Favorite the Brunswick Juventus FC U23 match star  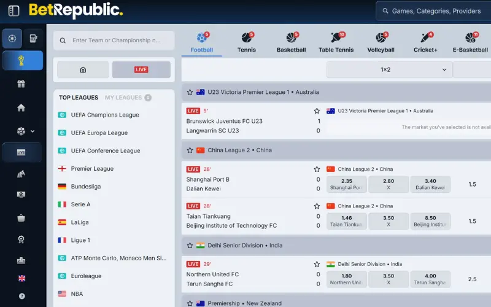[x=317, y=111]
